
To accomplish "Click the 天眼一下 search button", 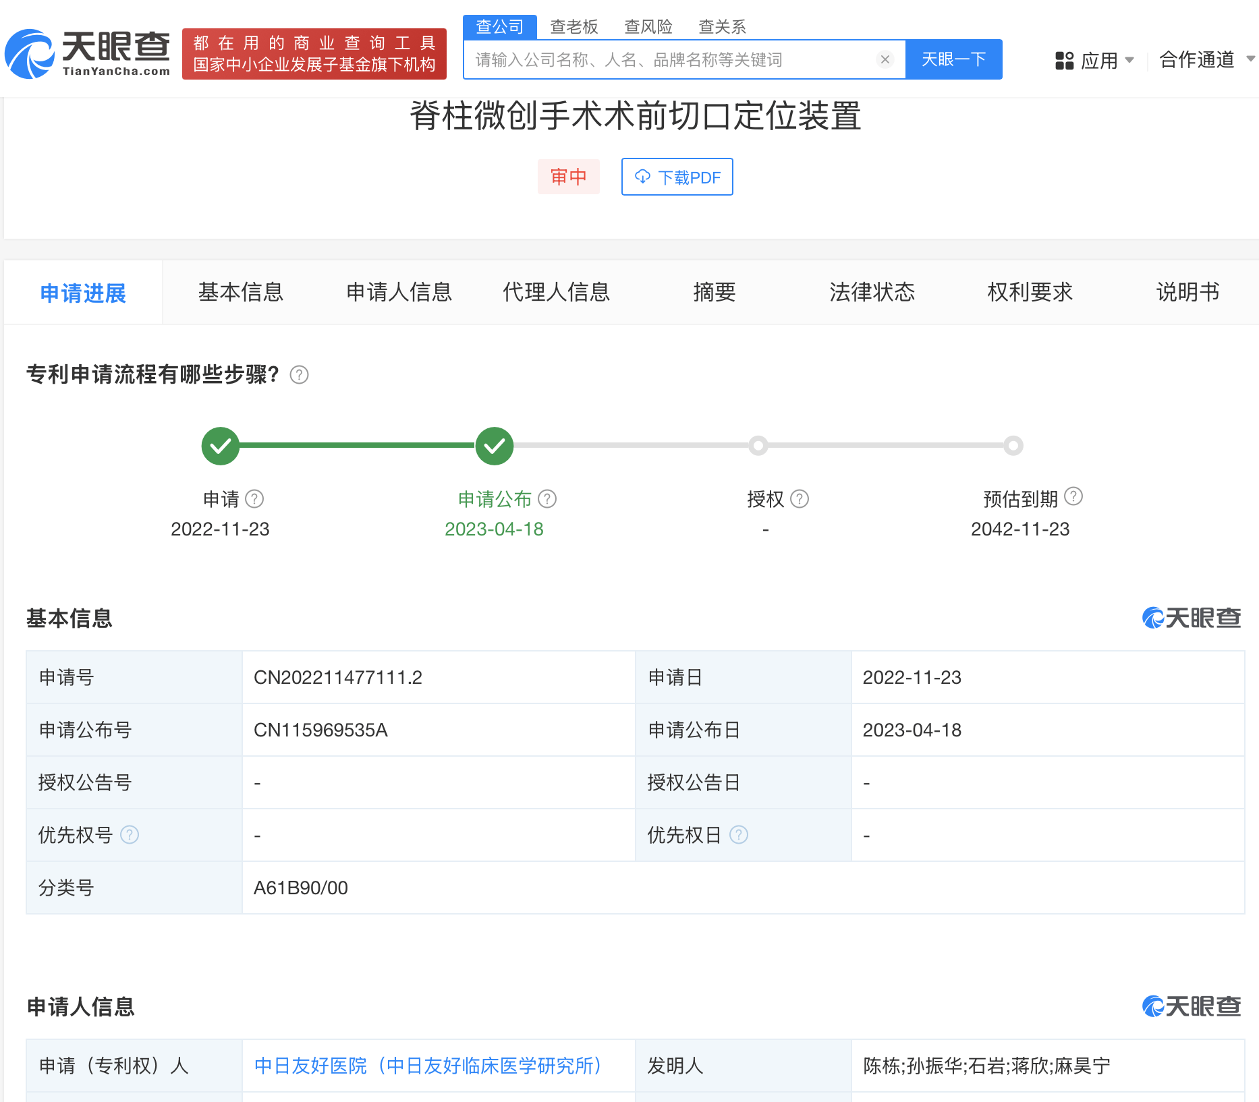I will point(953,59).
